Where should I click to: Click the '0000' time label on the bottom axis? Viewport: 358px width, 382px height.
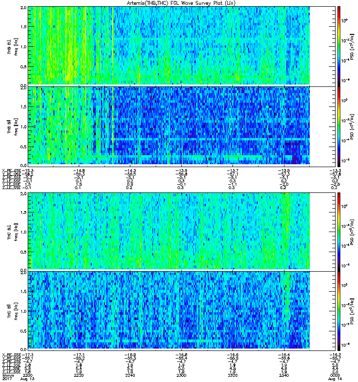click(x=335, y=375)
